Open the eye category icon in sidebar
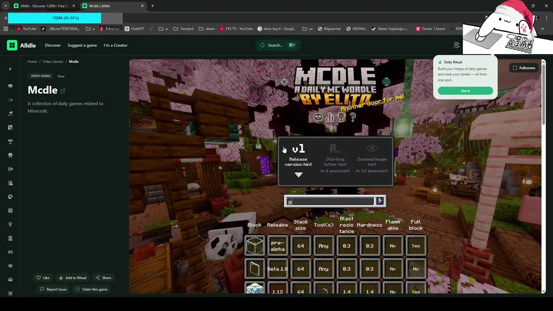Viewport: 553px width, 311px height. click(x=10, y=266)
